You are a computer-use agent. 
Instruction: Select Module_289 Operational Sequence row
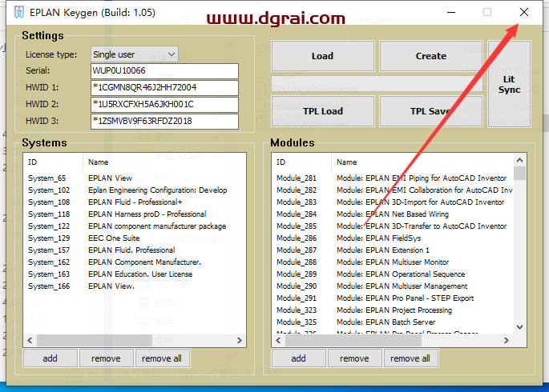click(x=393, y=274)
